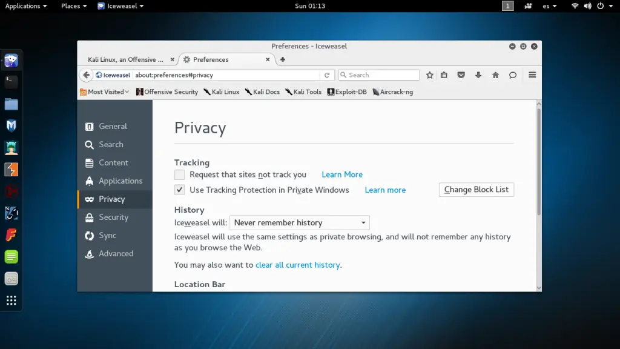Viewport: 620px width, 349px height.
Task: Select General in preferences sidebar
Action: pyautogui.click(x=114, y=126)
